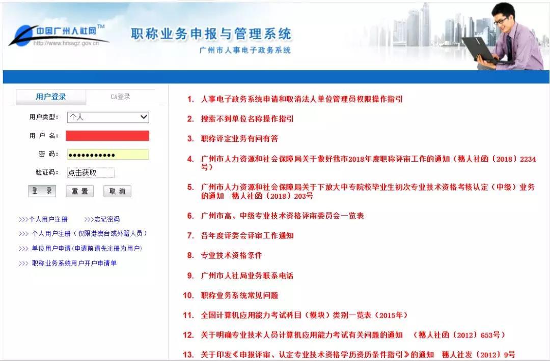Click the 中国广州人社网 logo

(x=59, y=35)
